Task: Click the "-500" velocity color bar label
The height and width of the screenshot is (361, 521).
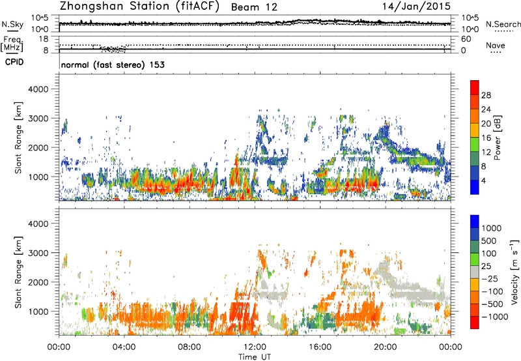Action: click(x=492, y=304)
